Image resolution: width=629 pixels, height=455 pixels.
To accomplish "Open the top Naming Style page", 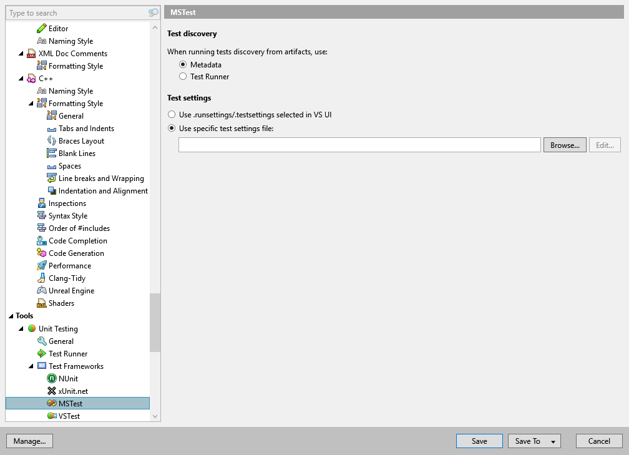I will 71,41.
